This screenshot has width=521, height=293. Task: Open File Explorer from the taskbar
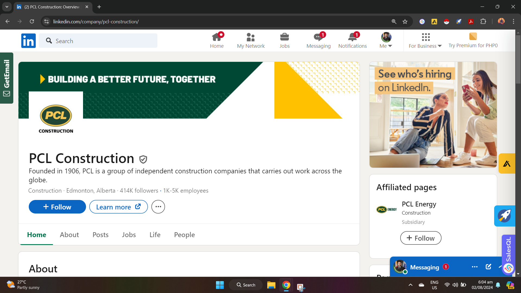(x=271, y=285)
